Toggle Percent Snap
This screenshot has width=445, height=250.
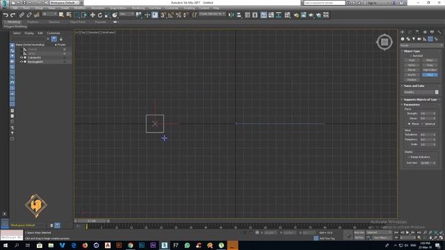tap(178, 15)
